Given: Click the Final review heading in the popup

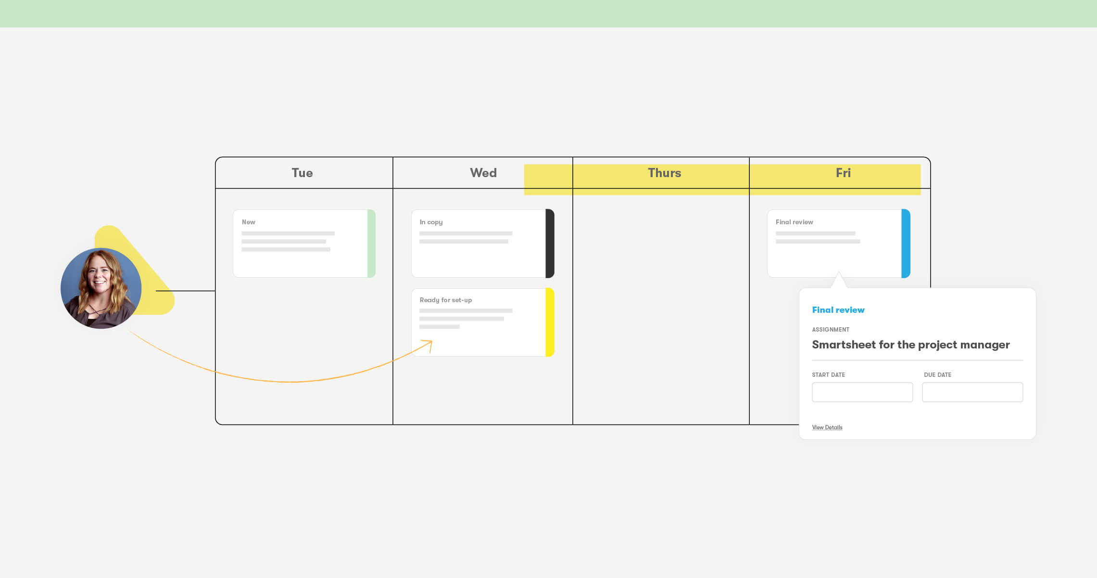Looking at the screenshot, I should (x=838, y=310).
